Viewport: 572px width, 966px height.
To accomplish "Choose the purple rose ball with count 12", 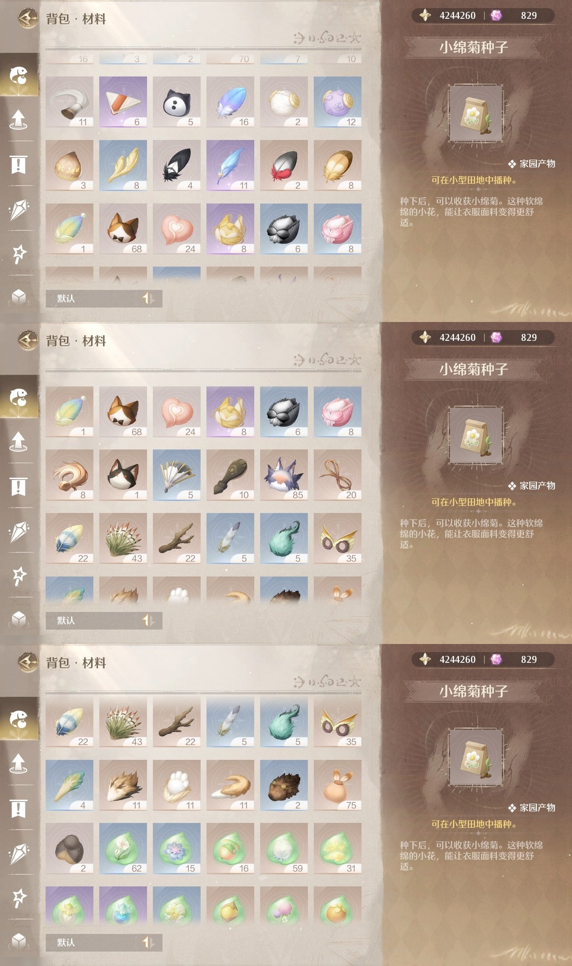I will tap(337, 102).
